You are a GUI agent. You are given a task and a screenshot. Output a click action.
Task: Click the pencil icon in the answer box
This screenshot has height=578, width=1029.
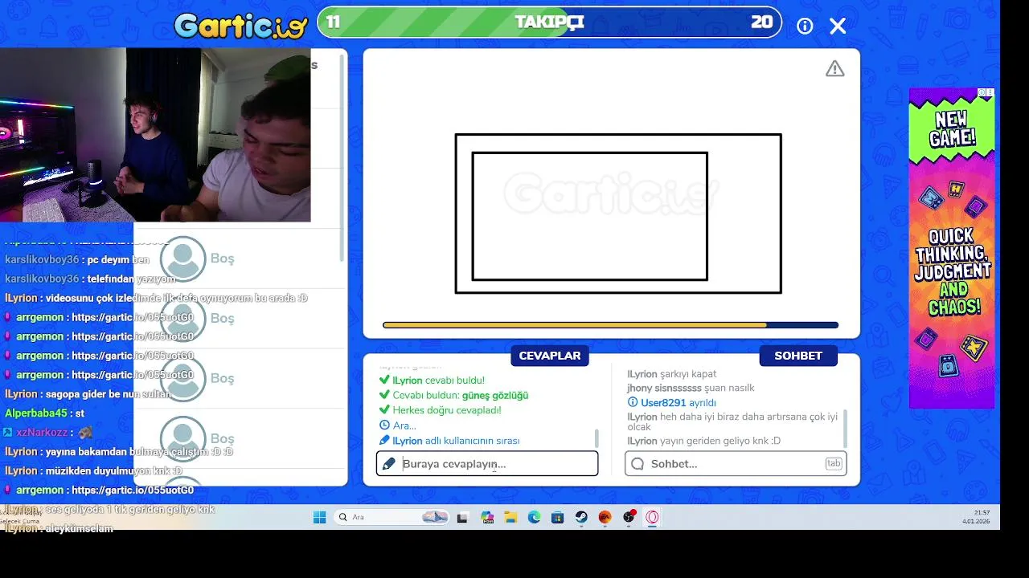click(x=389, y=464)
